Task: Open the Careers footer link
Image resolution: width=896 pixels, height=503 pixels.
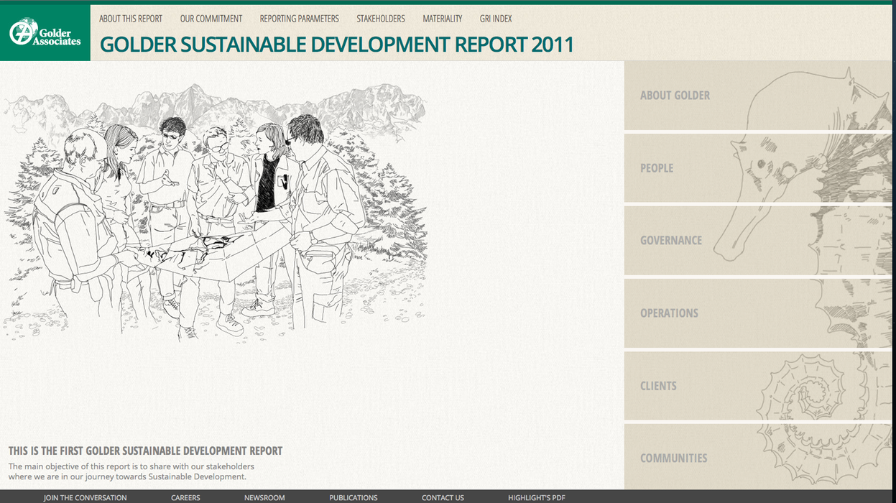Action: click(x=185, y=497)
